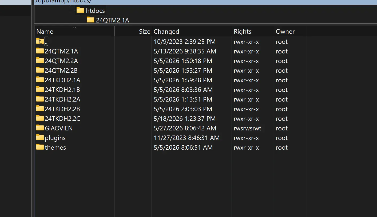
Task: Sort file list by Owner column
Action: pos(291,31)
